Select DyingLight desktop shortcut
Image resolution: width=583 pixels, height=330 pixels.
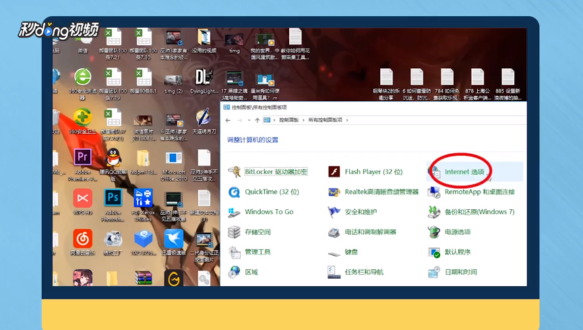tap(204, 81)
